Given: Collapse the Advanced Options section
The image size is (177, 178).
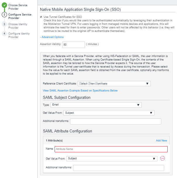Looking at the screenshot, I should point(52,37).
